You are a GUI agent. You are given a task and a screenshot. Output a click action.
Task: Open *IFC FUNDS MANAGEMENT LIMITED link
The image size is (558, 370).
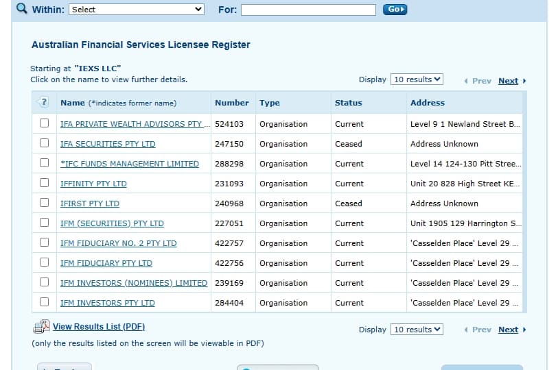point(130,164)
